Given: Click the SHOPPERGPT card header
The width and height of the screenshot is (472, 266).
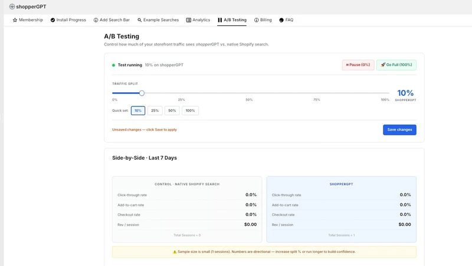Looking at the screenshot, I should pos(342,184).
